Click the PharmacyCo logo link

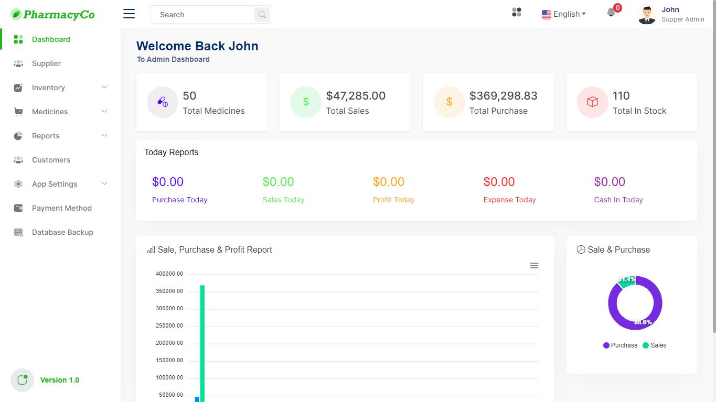point(53,15)
